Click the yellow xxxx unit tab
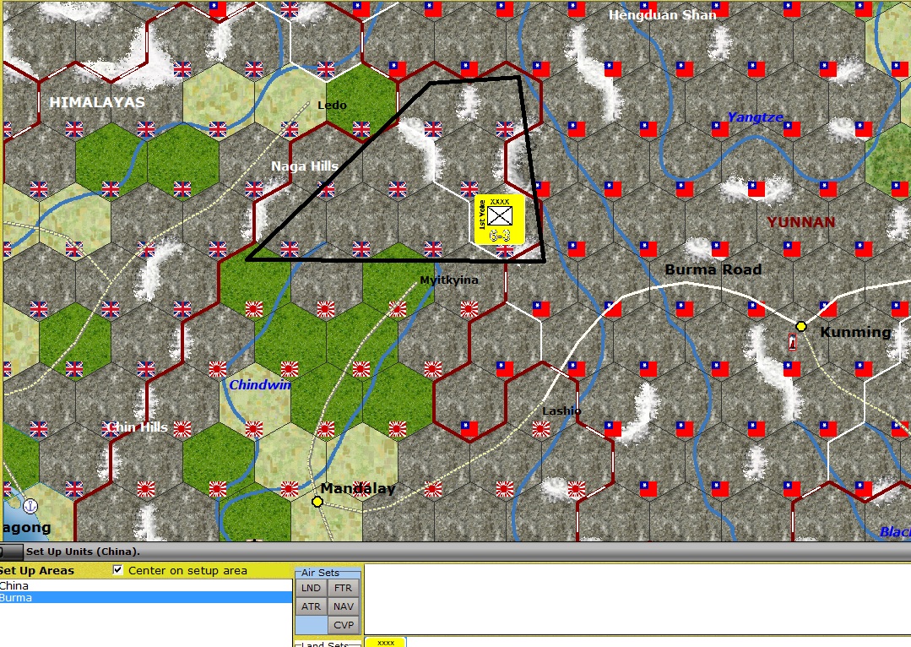The height and width of the screenshot is (647, 911). click(386, 642)
